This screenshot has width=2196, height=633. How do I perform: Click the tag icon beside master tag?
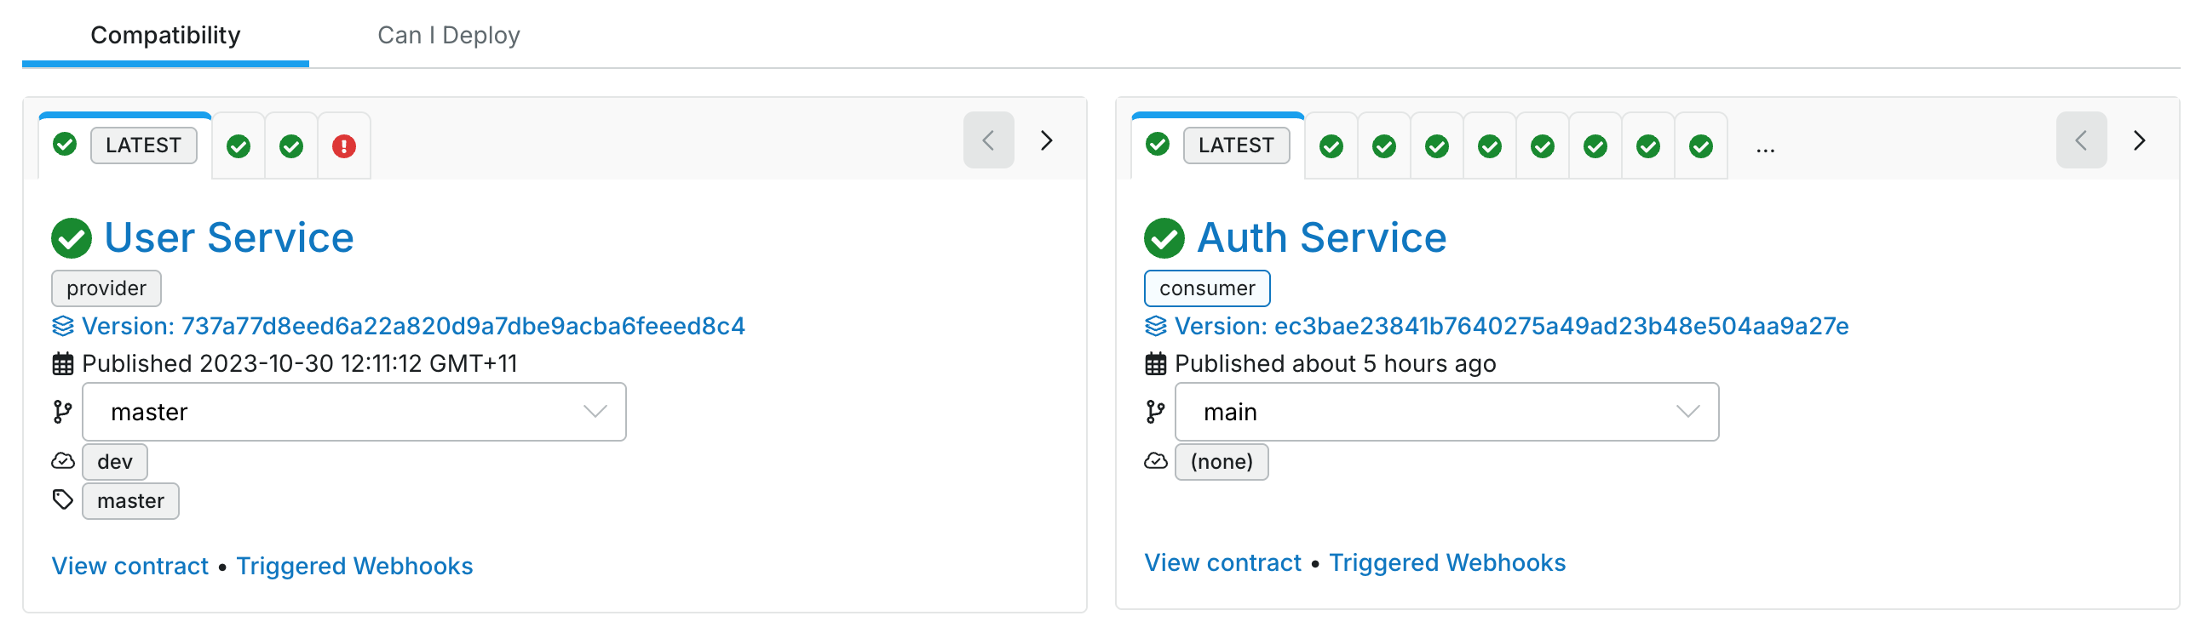click(63, 499)
